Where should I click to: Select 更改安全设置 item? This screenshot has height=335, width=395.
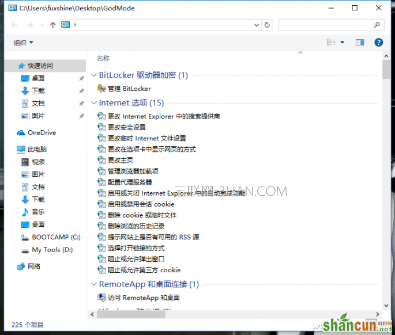pos(127,127)
